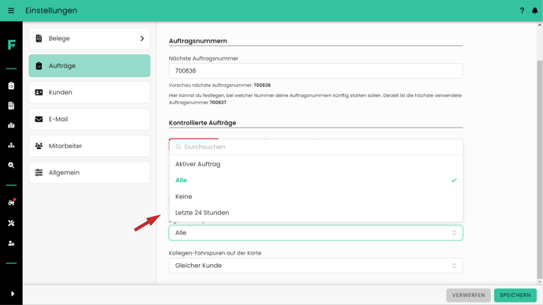This screenshot has height=305, width=543.
Task: Edit the Nächste Auftragsnummer field
Action: 316,71
